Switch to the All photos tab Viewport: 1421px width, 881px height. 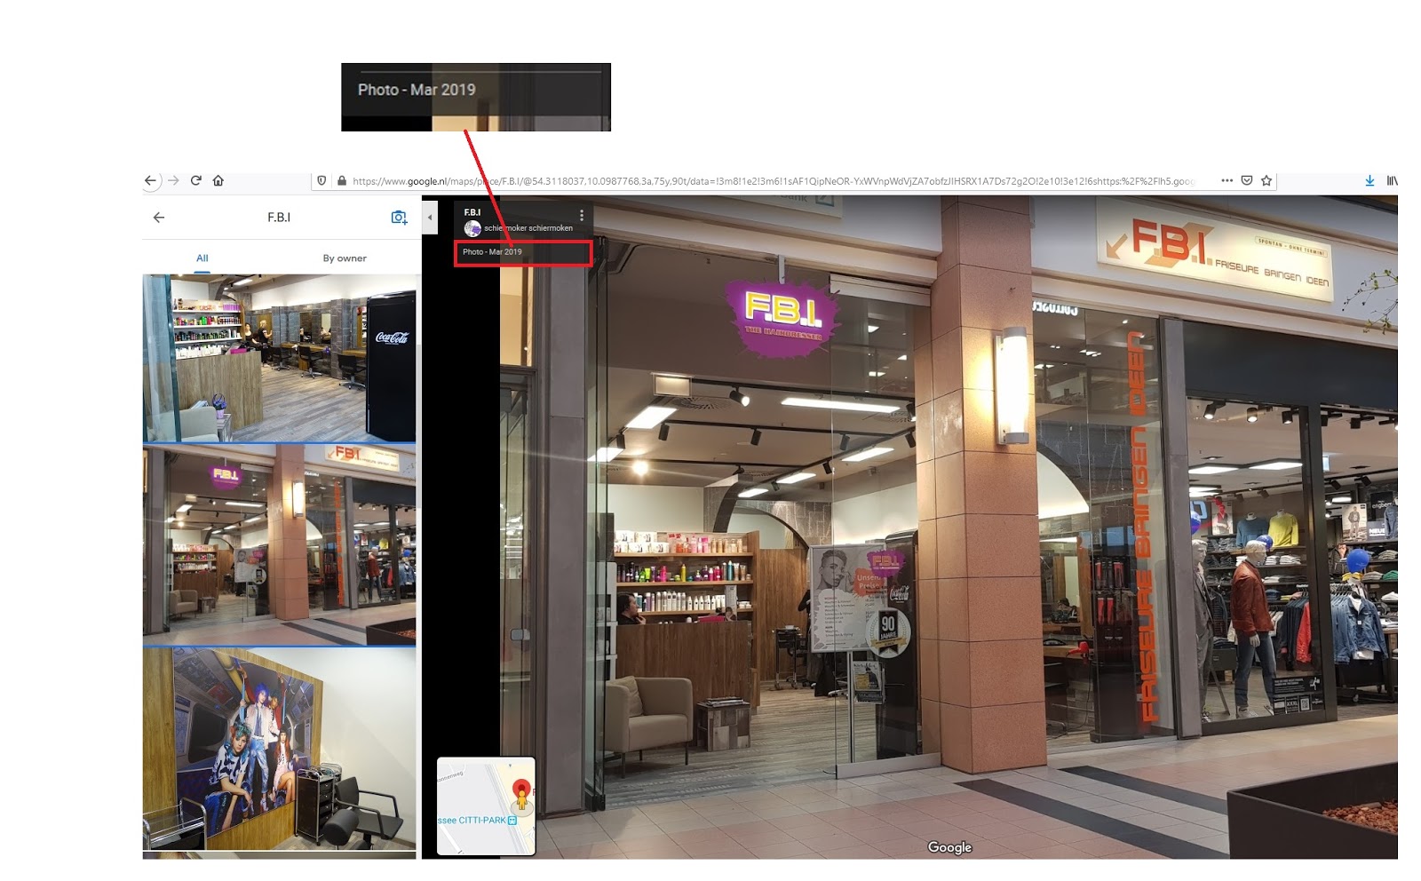click(x=202, y=258)
